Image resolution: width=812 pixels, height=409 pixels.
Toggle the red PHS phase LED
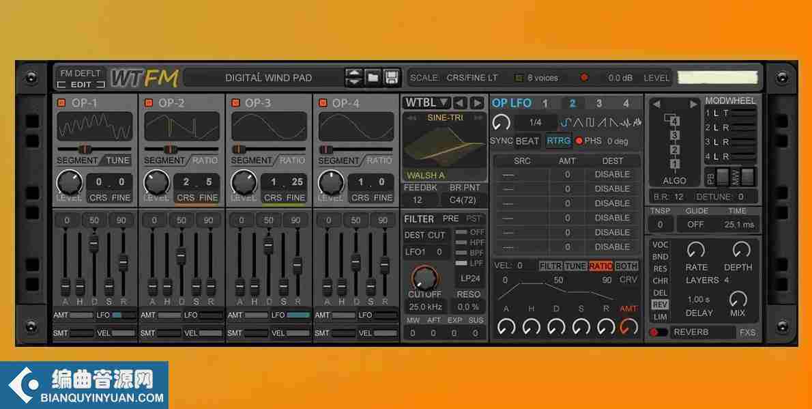579,141
